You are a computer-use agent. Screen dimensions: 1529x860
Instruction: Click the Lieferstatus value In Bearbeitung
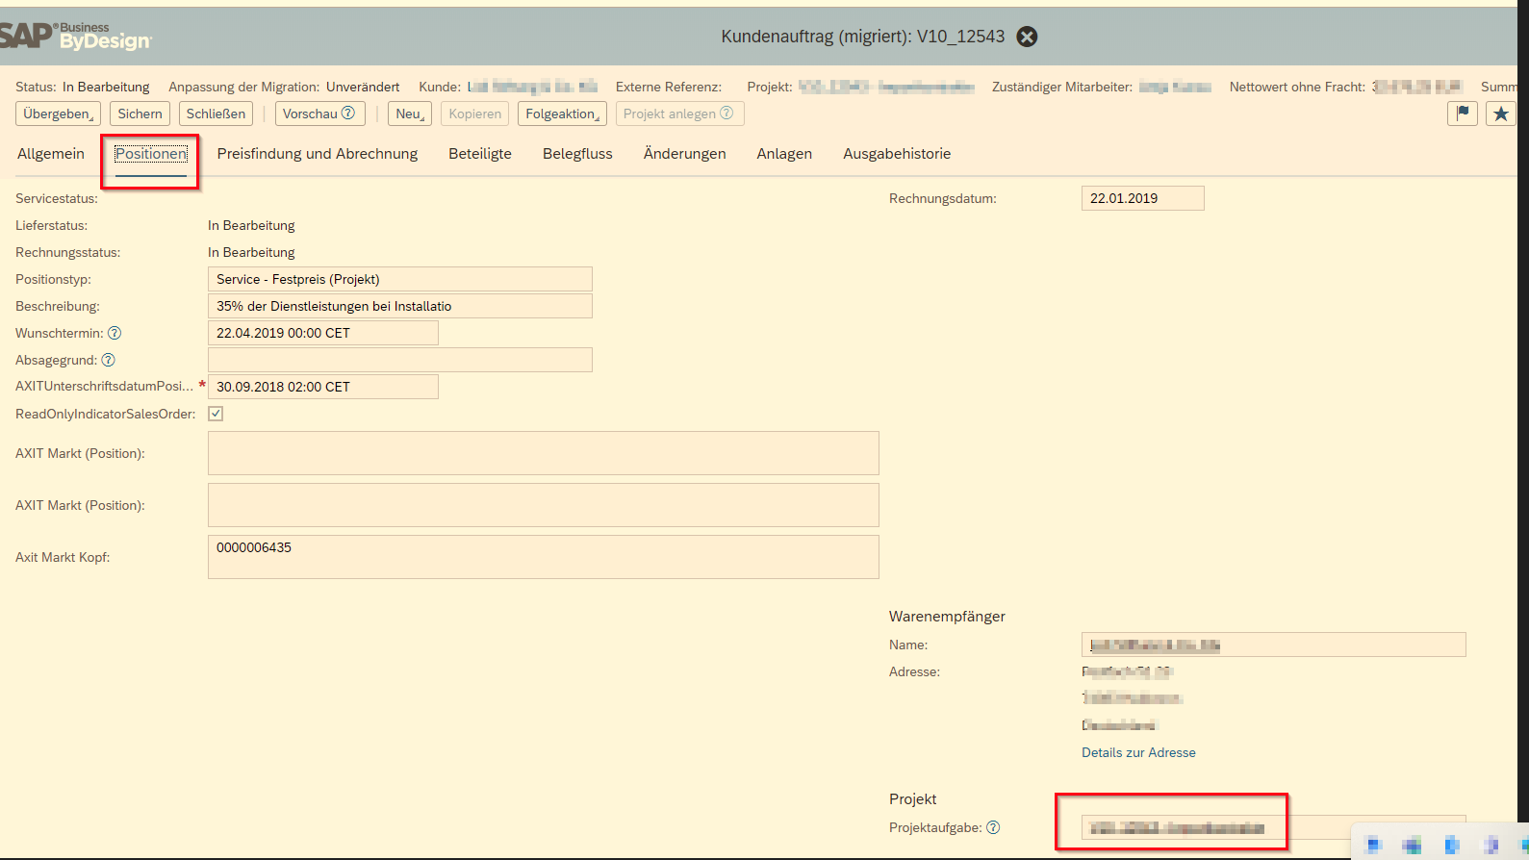(251, 225)
